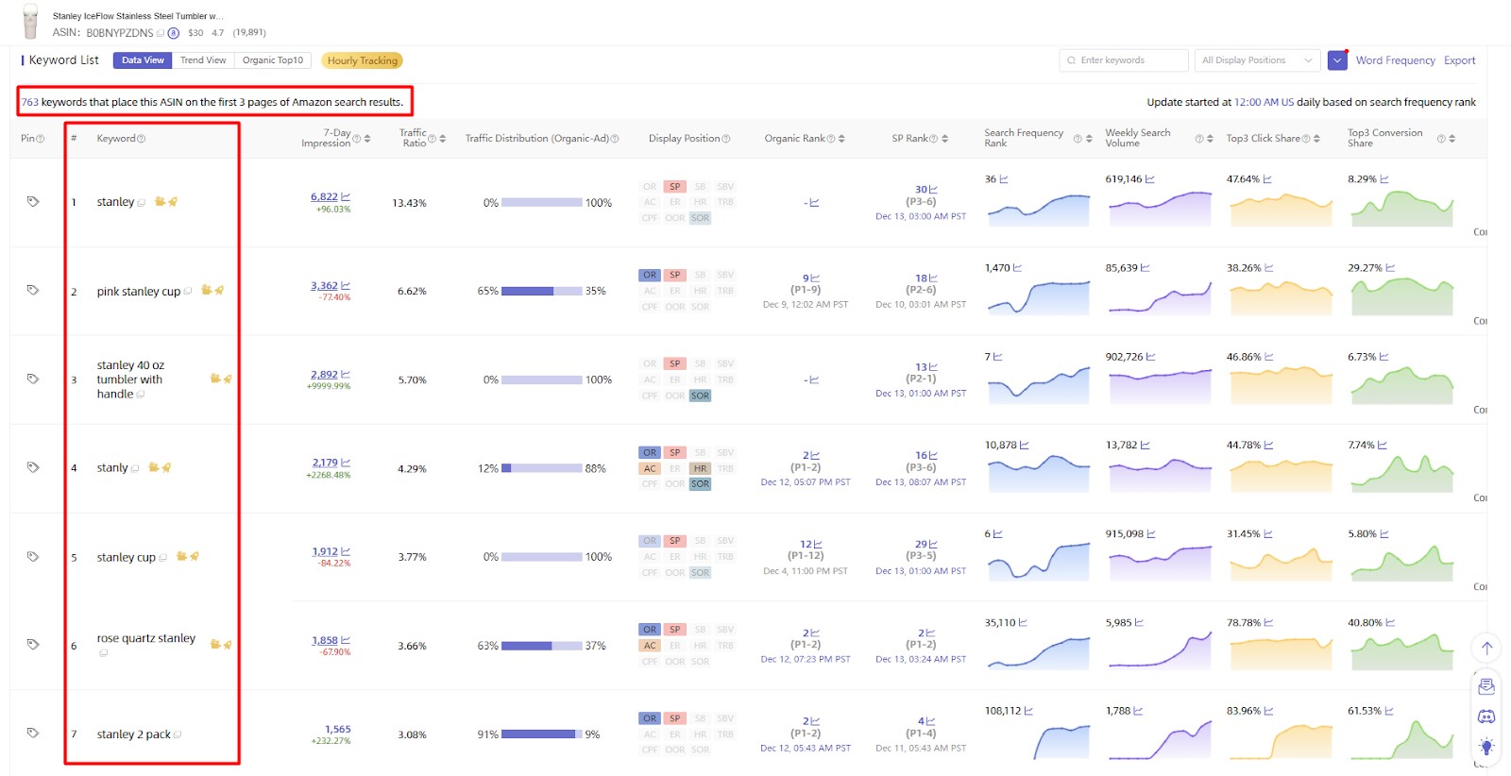
Task: Click SP rank '30 (P3-6)' in stanley row
Action: pos(921,195)
